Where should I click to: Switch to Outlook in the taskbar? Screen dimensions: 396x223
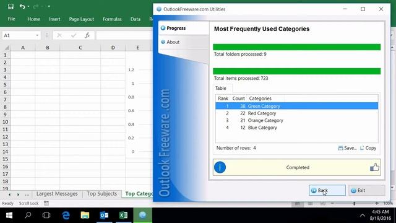click(x=104, y=215)
